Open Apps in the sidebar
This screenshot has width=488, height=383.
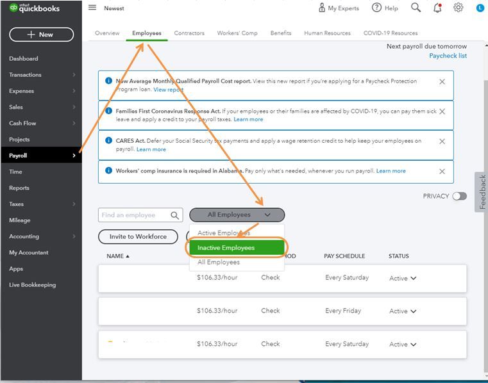pyautogui.click(x=16, y=268)
